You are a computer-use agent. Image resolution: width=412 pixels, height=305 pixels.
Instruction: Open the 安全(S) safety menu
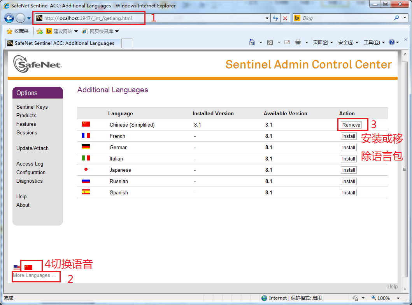point(348,42)
